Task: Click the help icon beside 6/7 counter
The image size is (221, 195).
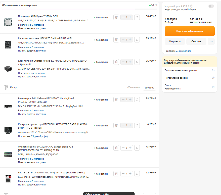Action: pyautogui.click(x=156, y=5)
